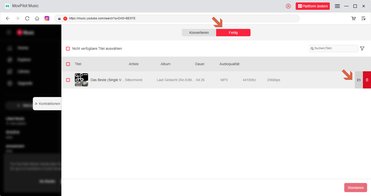Click the lock icon in address bar
This screenshot has height=196, width=371.
point(59,19)
